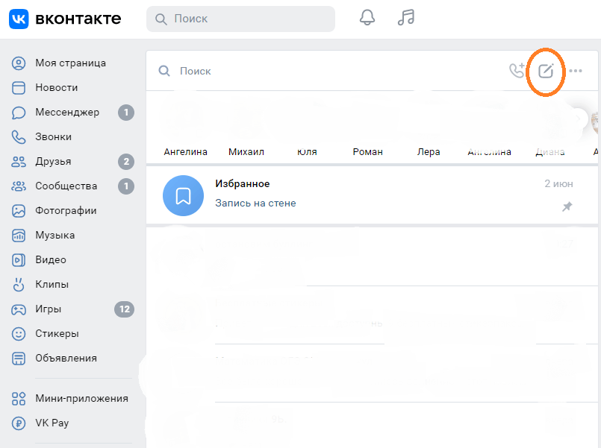Open the Избранное bookmark chat avatar

(183, 195)
